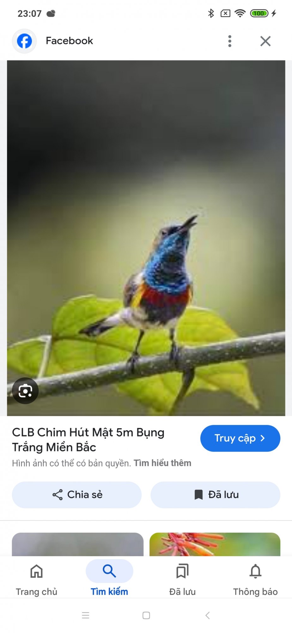This screenshot has width=292, height=633.
Task: Go to the Trang chủ home tab
Action: [x=37, y=579]
